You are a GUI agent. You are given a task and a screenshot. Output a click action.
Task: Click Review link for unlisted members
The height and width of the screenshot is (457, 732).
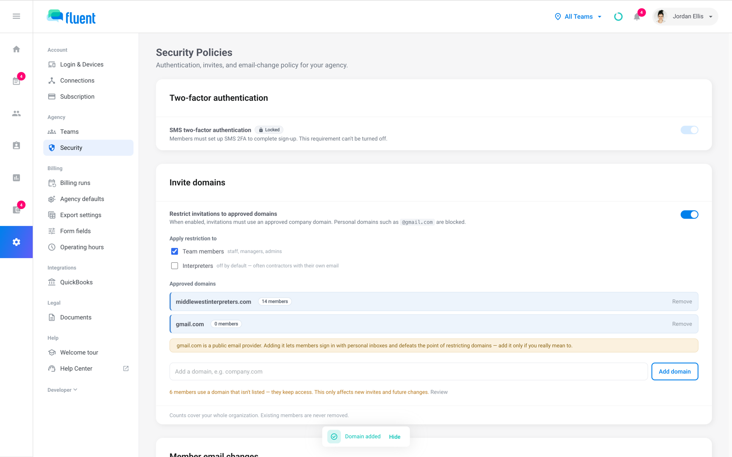[439, 392]
